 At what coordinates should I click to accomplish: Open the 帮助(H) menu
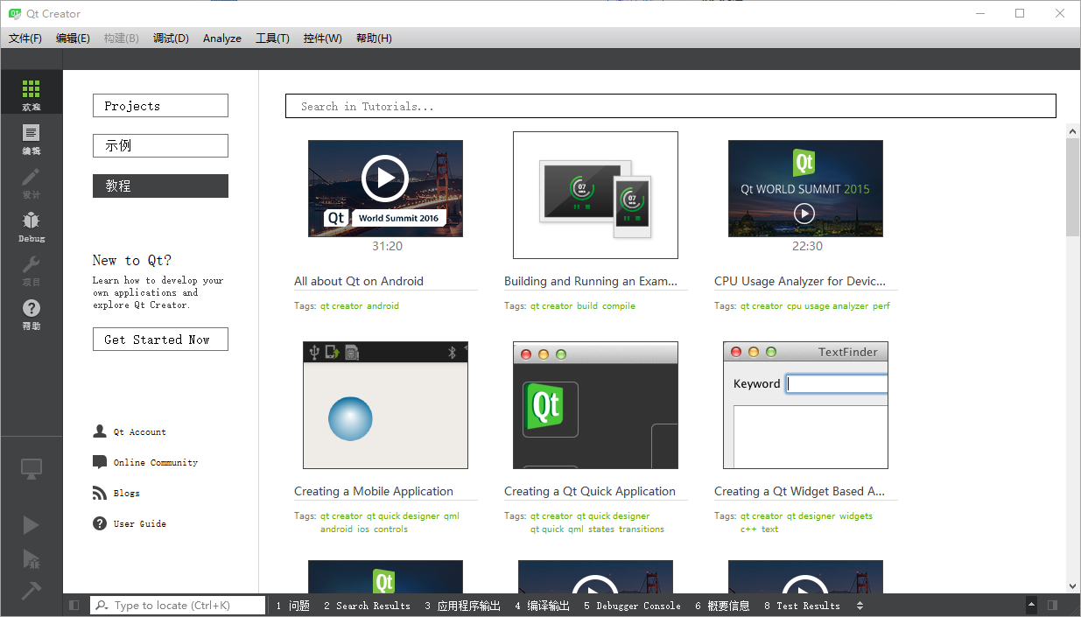tap(374, 38)
